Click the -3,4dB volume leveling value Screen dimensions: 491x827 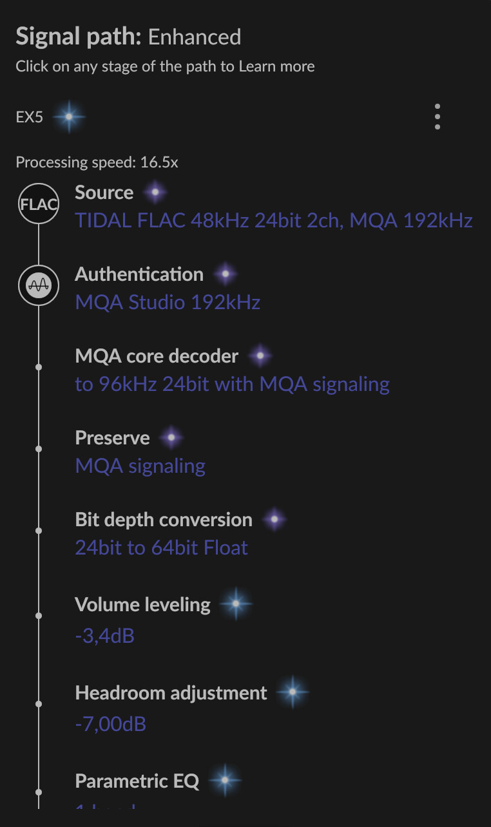[x=104, y=636]
